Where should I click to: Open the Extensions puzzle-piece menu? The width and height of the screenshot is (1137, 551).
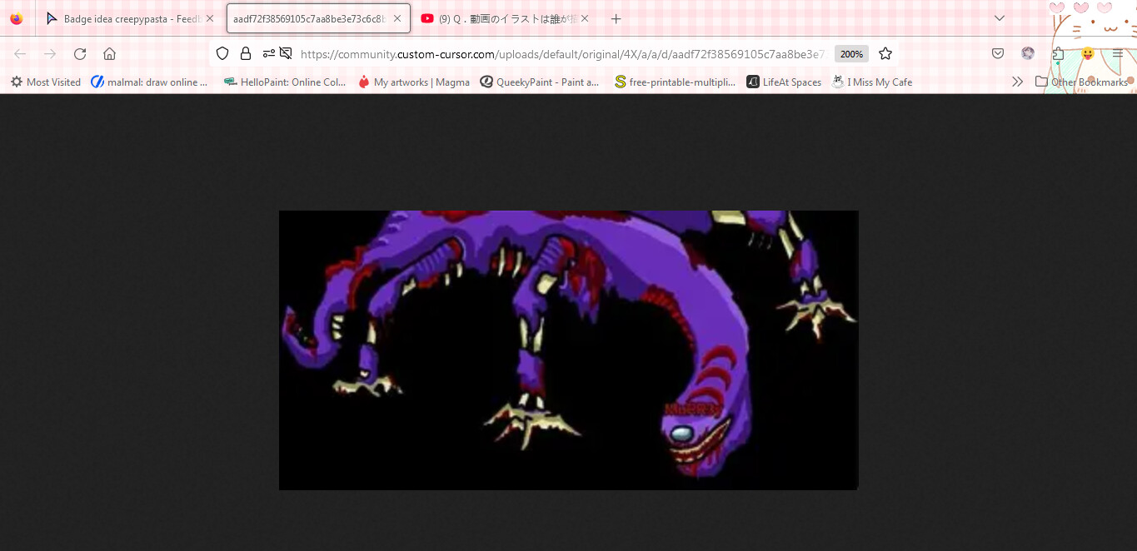coord(1058,53)
